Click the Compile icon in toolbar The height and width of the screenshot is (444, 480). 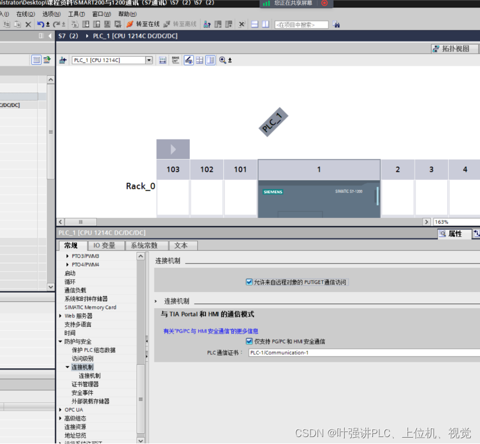(x=75, y=24)
